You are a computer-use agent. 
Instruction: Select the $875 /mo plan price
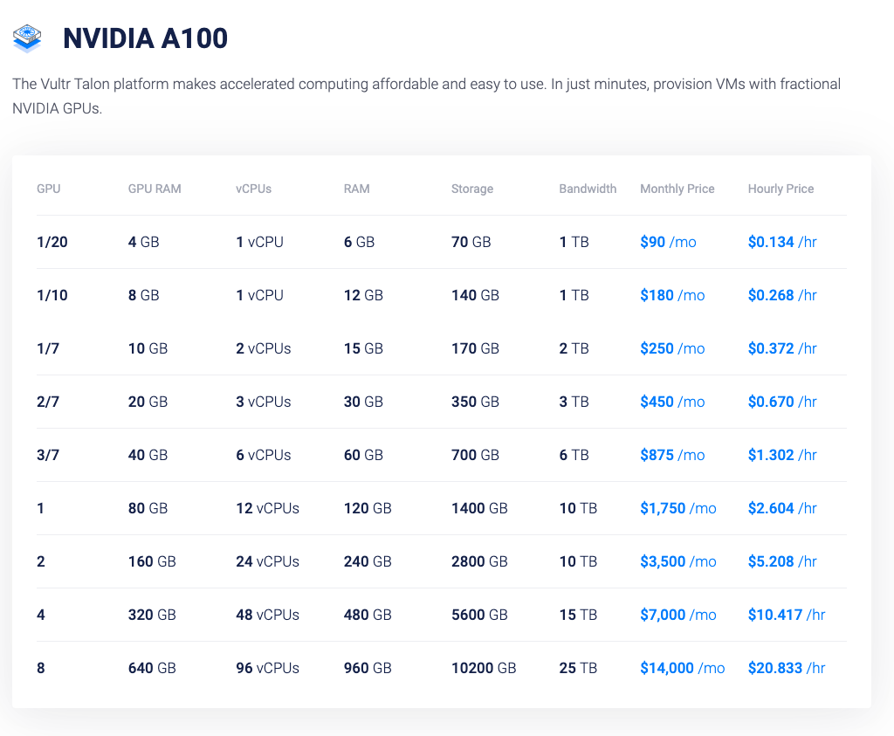[671, 455]
